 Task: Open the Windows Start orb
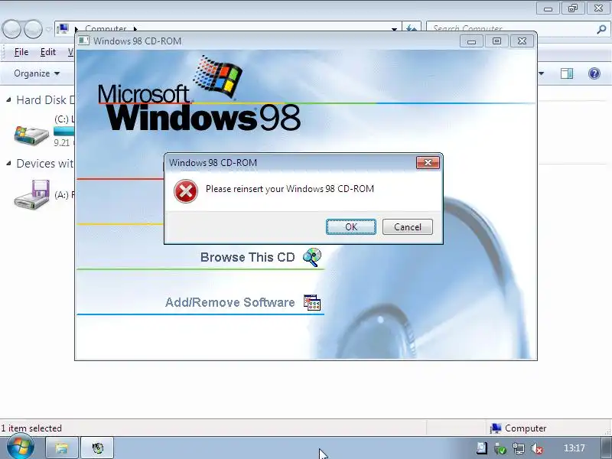[x=21, y=448]
